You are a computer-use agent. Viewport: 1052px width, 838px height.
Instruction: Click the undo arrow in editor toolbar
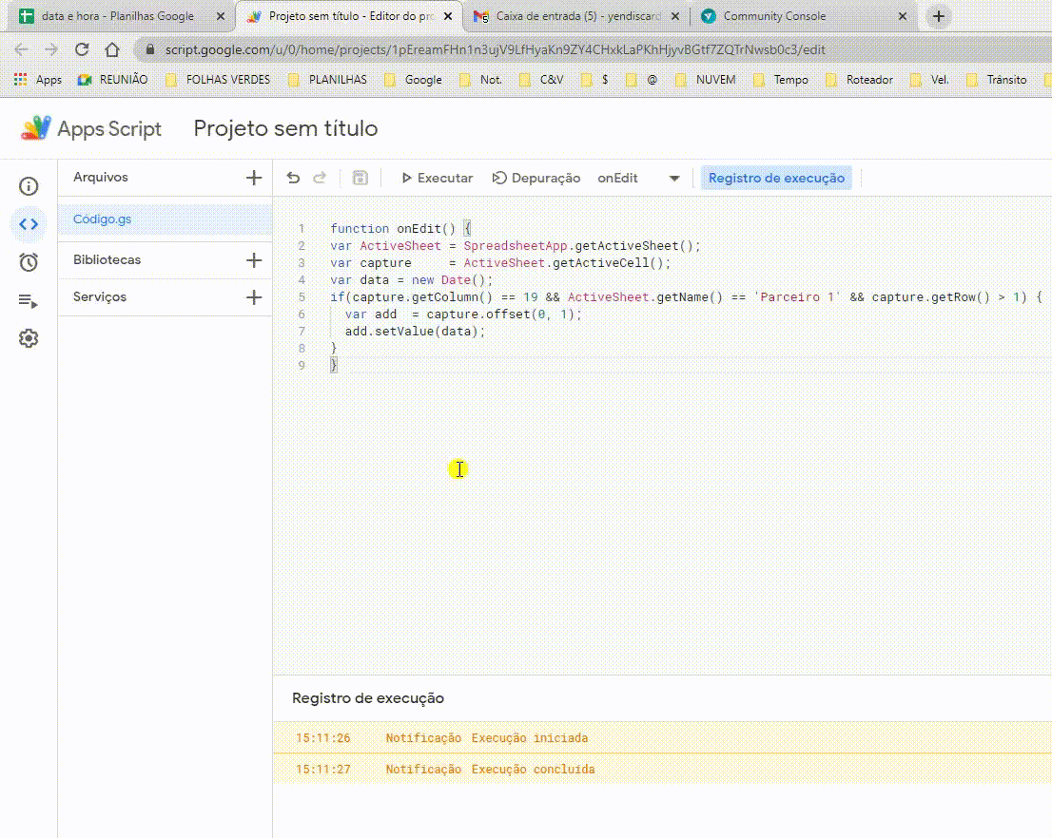click(294, 178)
